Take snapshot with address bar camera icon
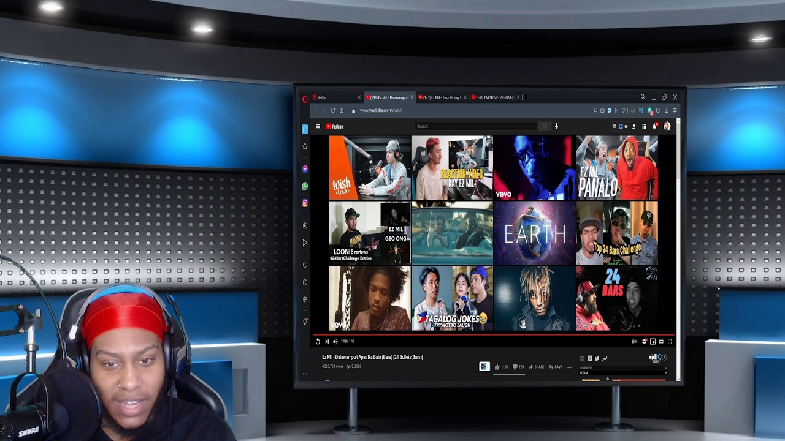 click(602, 110)
